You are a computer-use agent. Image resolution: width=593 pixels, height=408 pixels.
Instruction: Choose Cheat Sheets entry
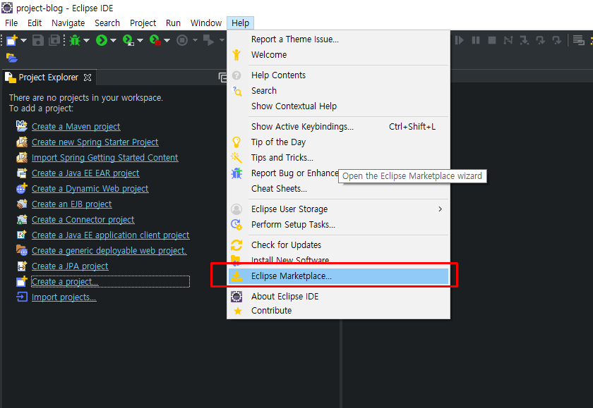pos(338,188)
